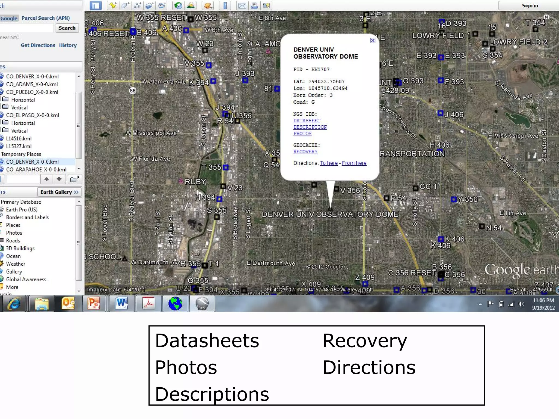Viewport: 559px width, 419px height.
Task: Click the Record a Tour icon
Action: [162, 5]
